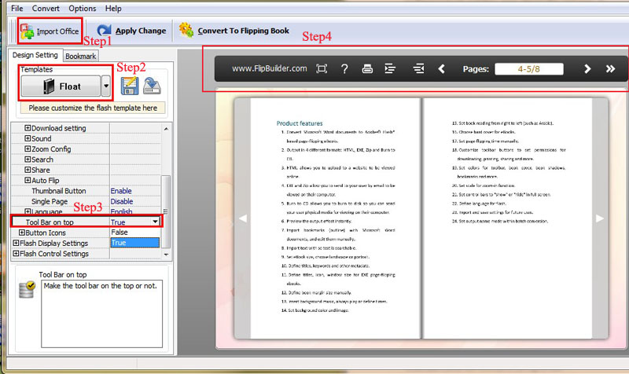629x374 pixels.
Task: Expand the Search settings node
Action: click(28, 159)
